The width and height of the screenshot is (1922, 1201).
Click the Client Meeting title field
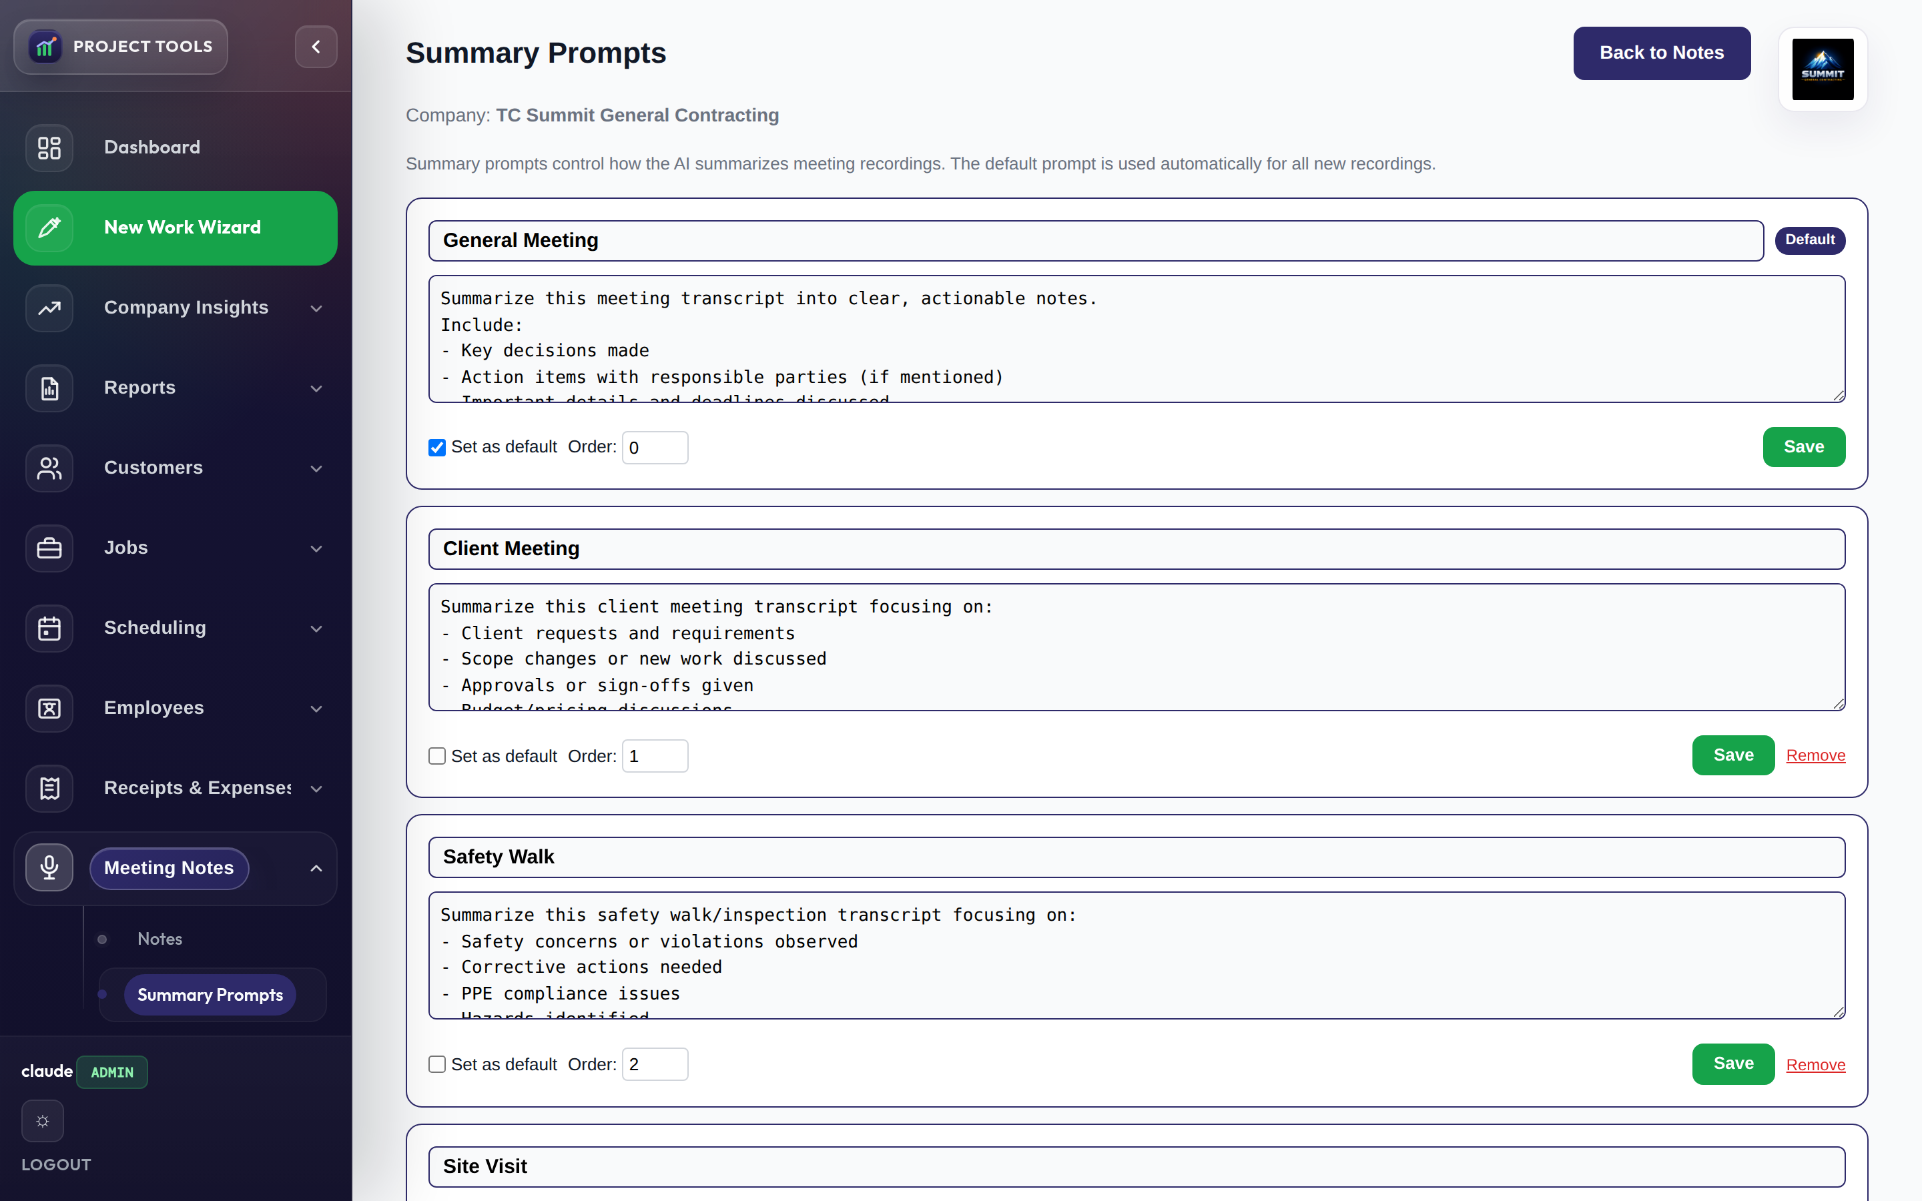pos(1137,549)
